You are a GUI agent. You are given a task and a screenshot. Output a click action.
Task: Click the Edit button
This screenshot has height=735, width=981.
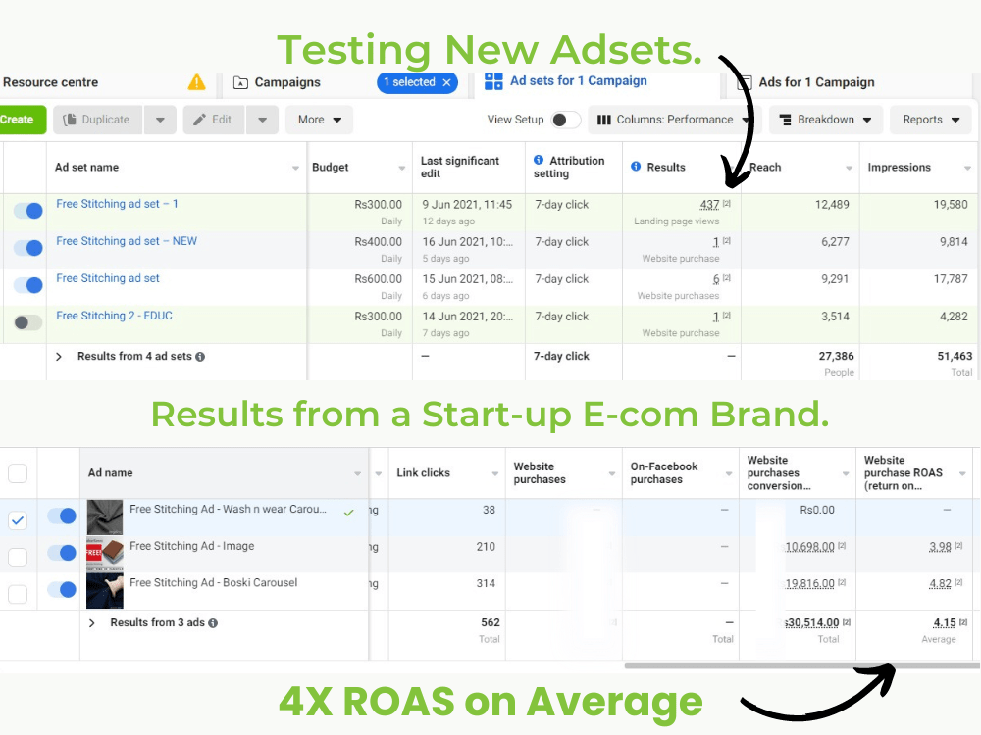pos(213,120)
